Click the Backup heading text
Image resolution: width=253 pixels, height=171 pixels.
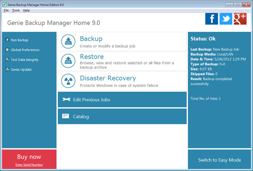click(x=91, y=39)
